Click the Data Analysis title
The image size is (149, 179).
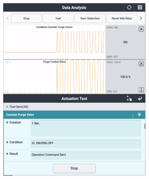74,7
